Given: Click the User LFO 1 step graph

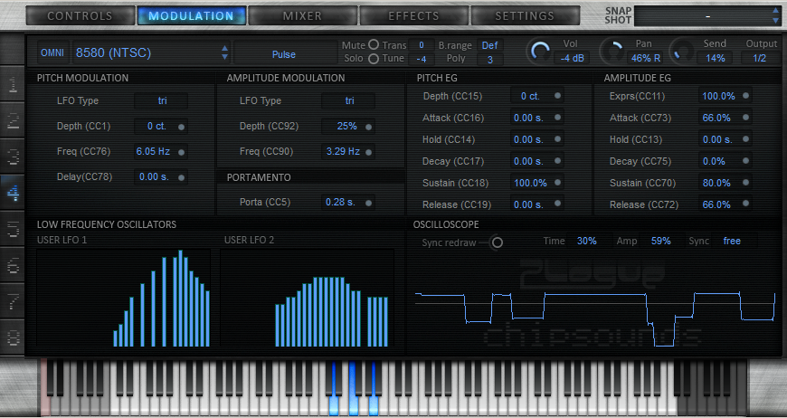Looking at the screenshot, I should (x=123, y=298).
